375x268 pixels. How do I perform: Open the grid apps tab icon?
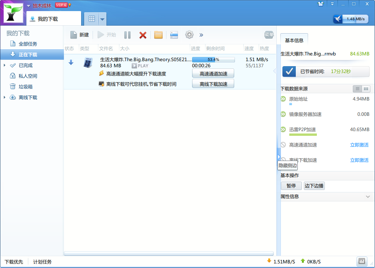pos(91,19)
